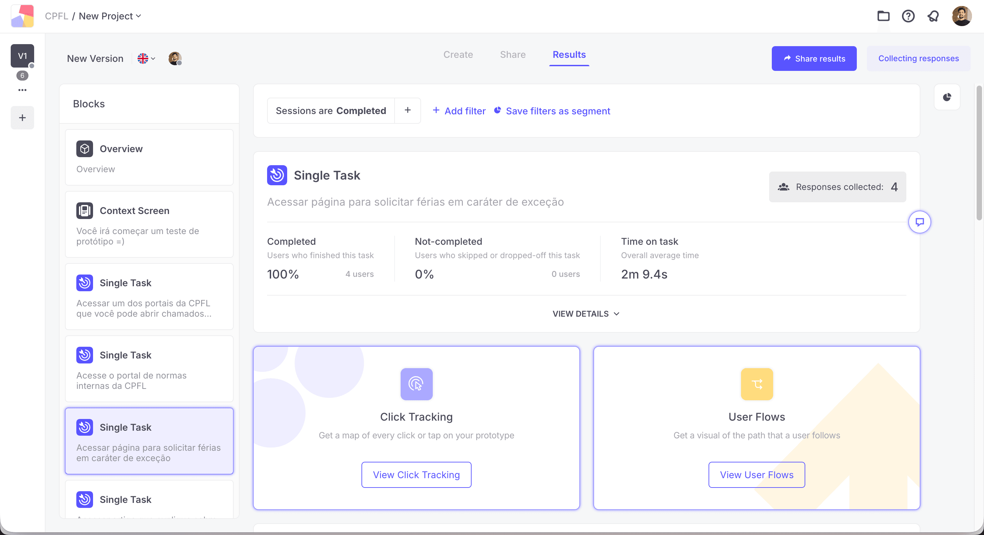Open the segments pie chart panel
The height and width of the screenshot is (535, 984).
tap(947, 97)
